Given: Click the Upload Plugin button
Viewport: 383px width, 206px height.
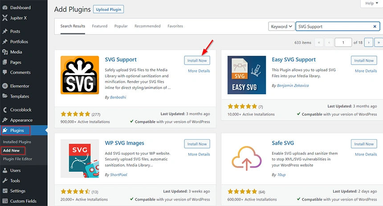Looking at the screenshot, I should click(109, 9).
